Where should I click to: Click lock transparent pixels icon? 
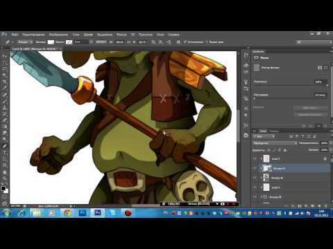click(268, 150)
